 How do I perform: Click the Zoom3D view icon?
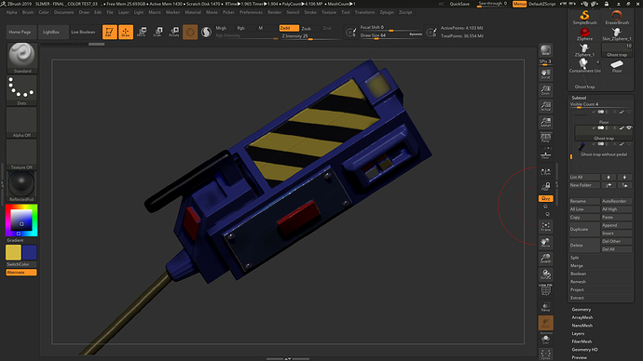(545, 259)
